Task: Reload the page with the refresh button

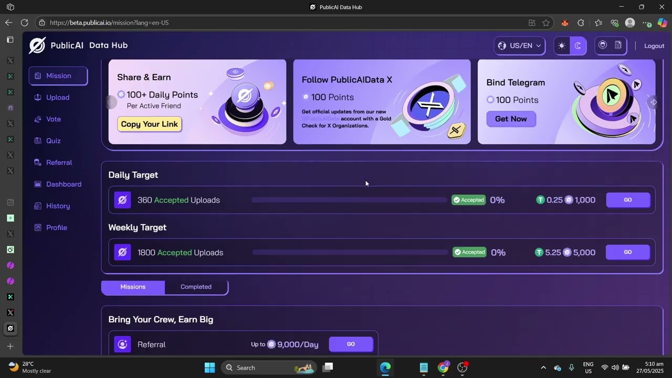Action: coord(24,23)
